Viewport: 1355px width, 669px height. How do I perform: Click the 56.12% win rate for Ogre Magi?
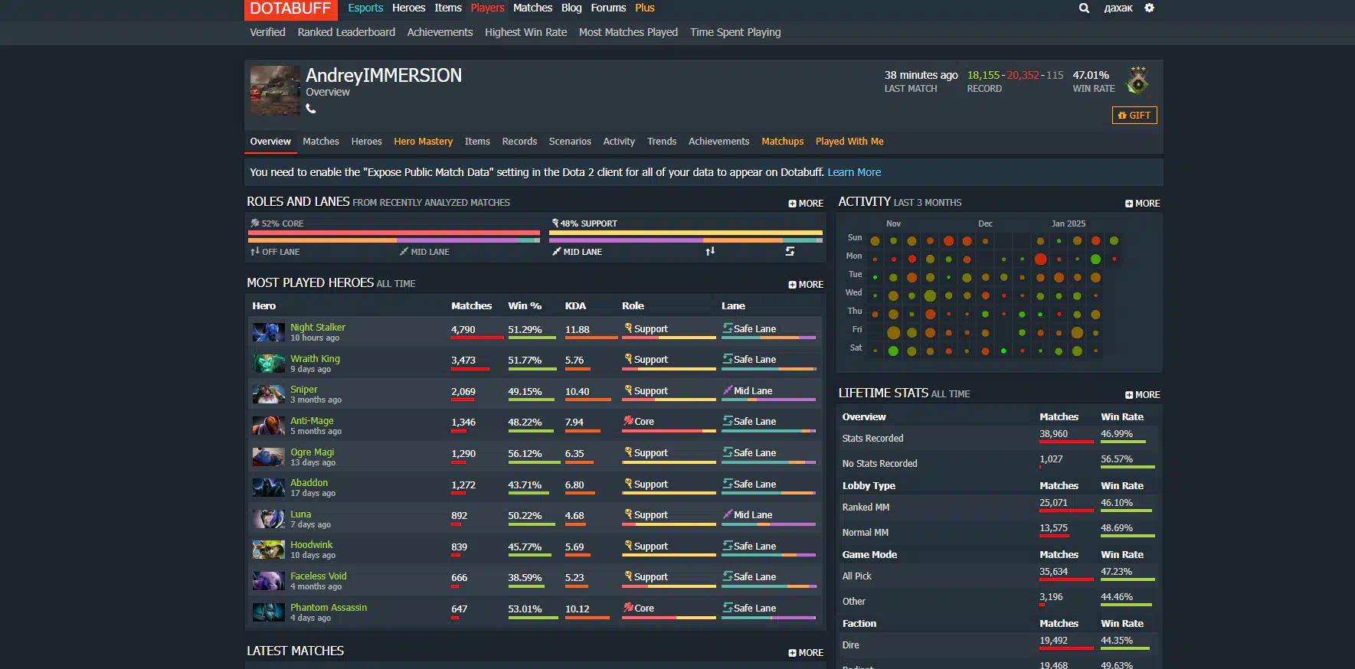(525, 453)
